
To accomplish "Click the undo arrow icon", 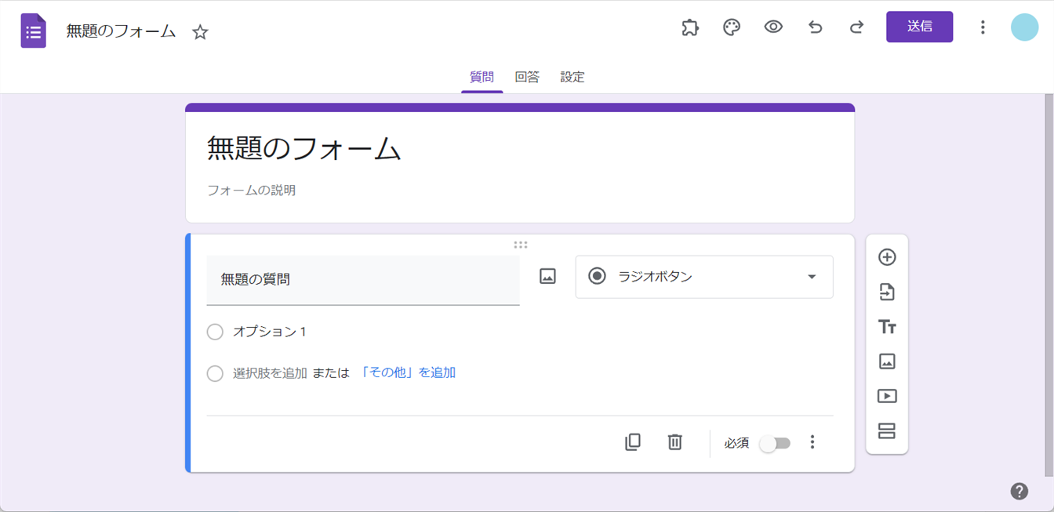I will point(815,27).
